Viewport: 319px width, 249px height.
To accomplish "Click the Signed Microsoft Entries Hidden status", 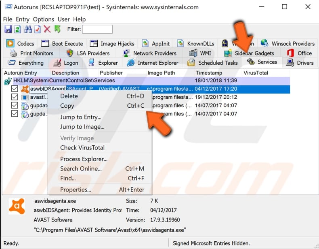I will [x=211, y=243].
